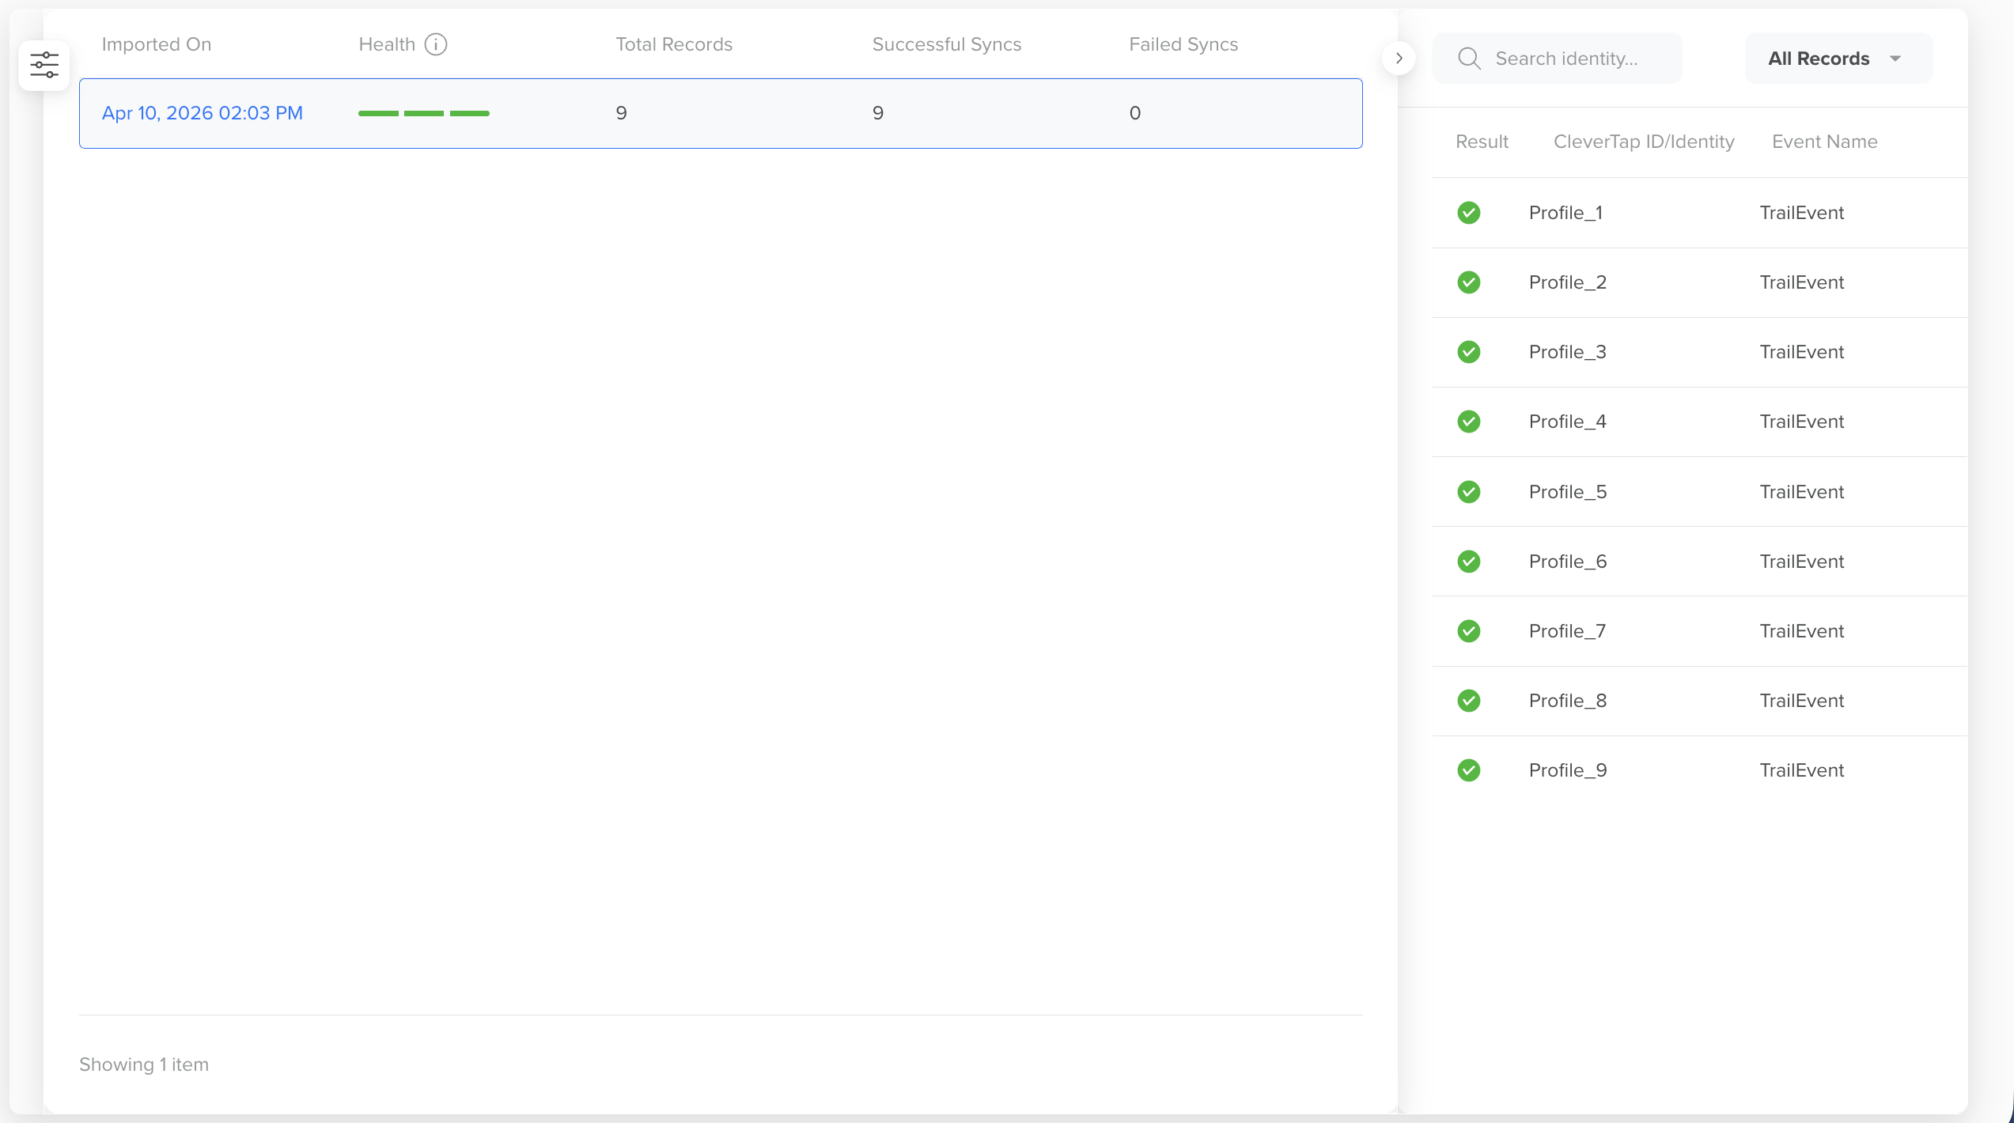Click Profile_1 green success checkmark
The image size is (2014, 1123).
[x=1469, y=213]
